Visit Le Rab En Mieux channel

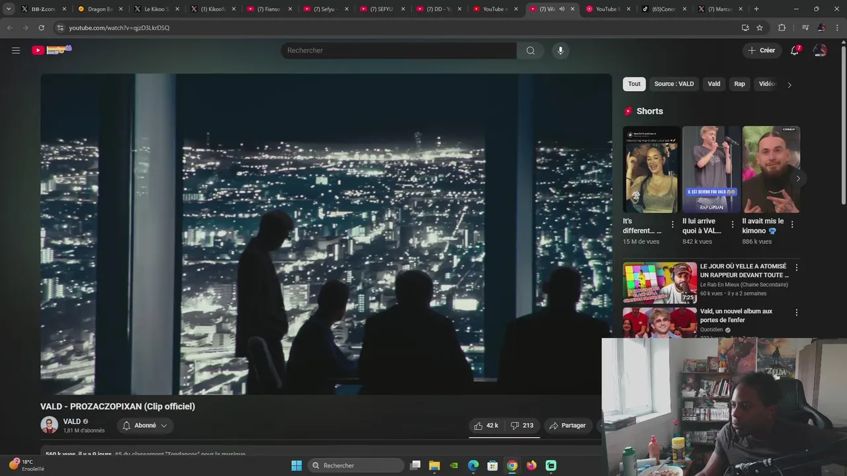point(744,285)
